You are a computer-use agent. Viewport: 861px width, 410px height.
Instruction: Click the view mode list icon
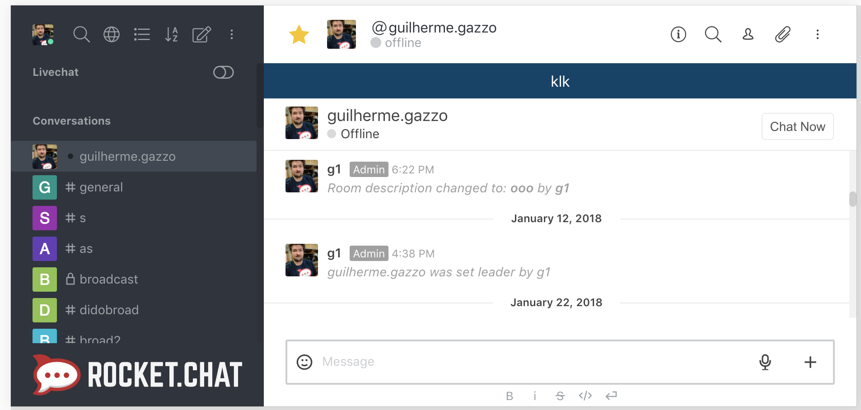pyautogui.click(x=142, y=34)
